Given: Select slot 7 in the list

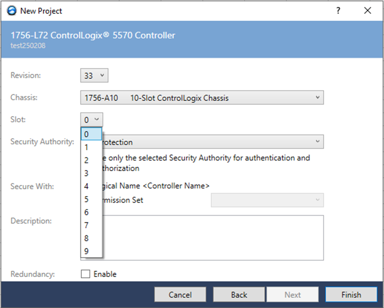Looking at the screenshot, I should point(92,225).
